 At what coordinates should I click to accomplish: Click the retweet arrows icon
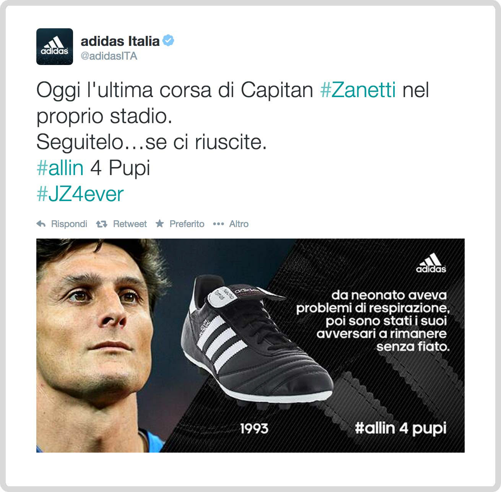coord(101,224)
